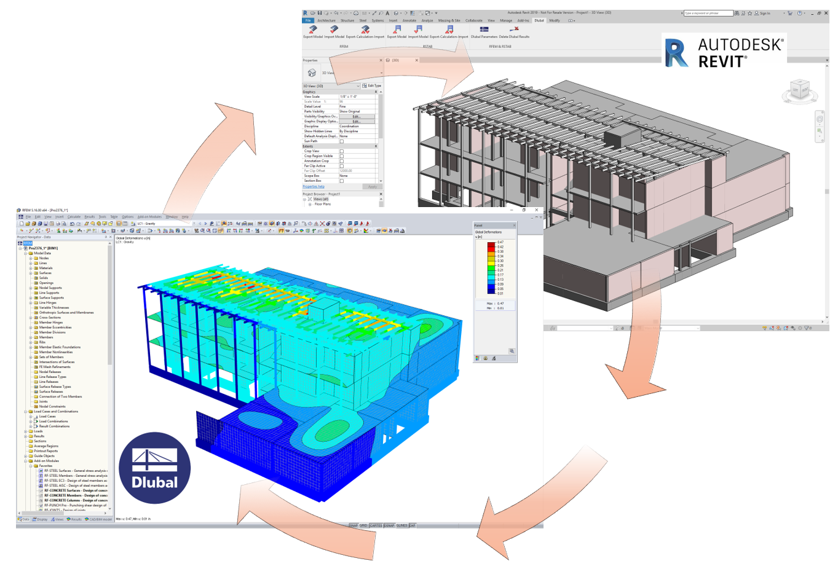Expand the Views (all) node in Project Browser
838x569 pixels.
(x=304, y=199)
